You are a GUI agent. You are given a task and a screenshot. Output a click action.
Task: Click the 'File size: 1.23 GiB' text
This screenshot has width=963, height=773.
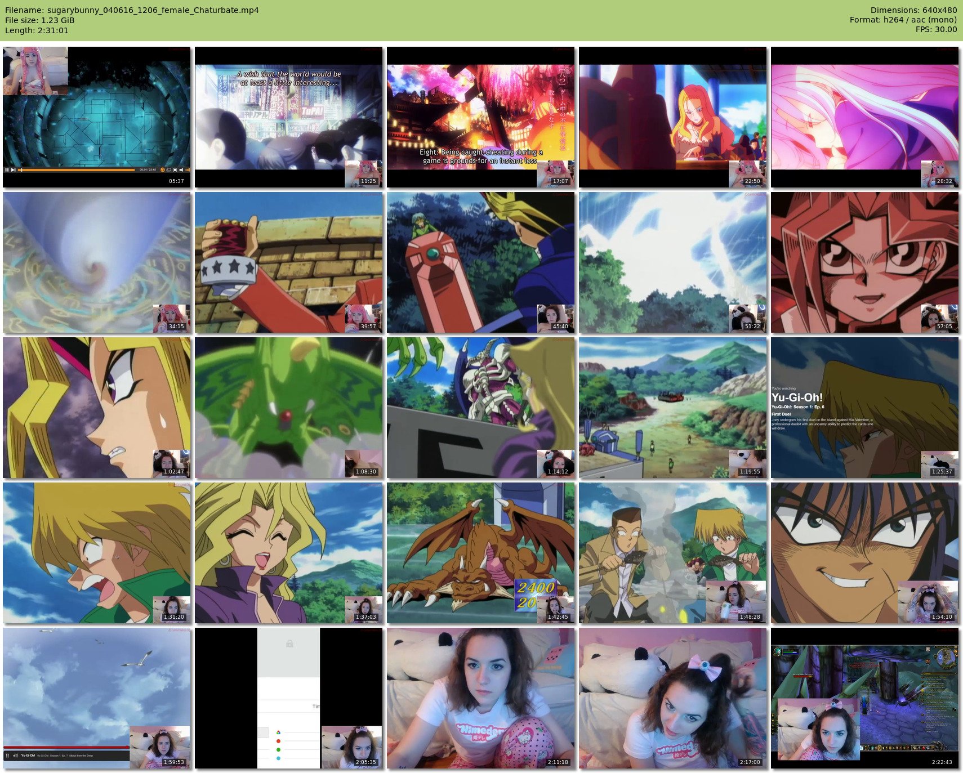[x=40, y=20]
